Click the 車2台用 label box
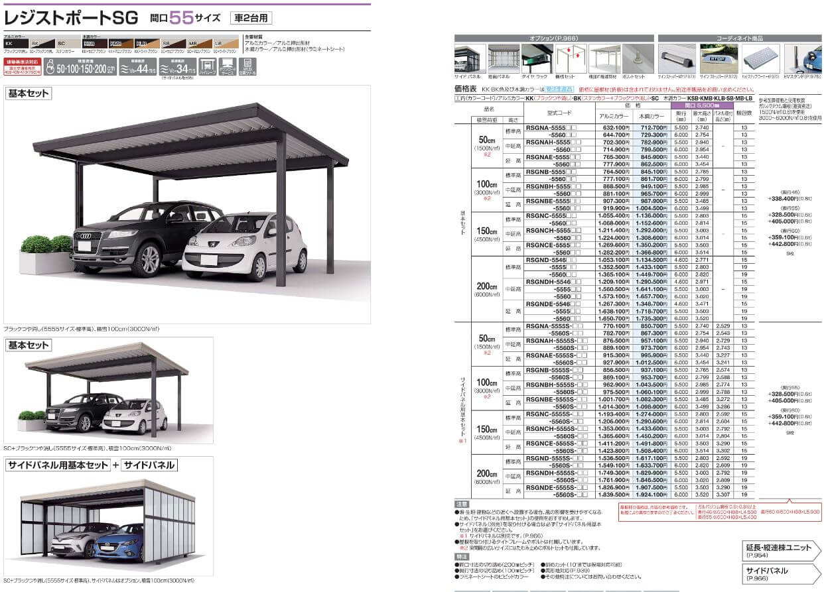This screenshot has height=592, width=824. [251, 19]
